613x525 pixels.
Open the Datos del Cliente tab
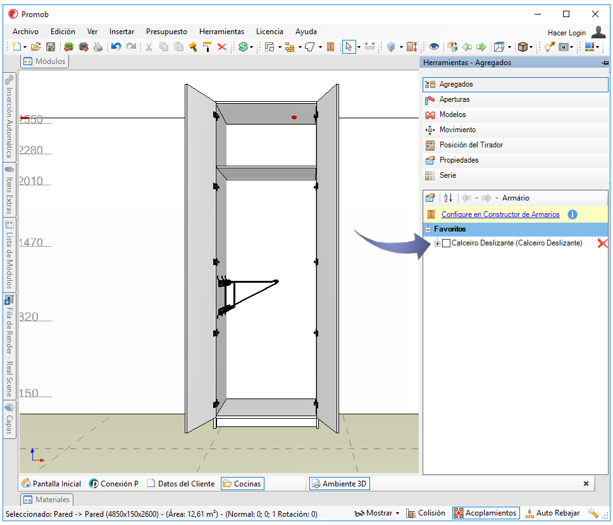pyautogui.click(x=181, y=484)
